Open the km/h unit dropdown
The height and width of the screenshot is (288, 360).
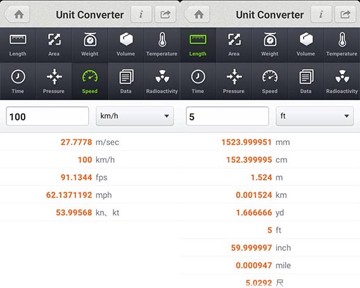135,116
